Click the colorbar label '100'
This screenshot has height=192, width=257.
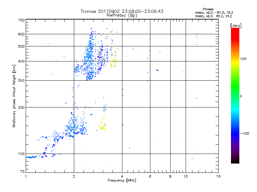tap(243, 59)
